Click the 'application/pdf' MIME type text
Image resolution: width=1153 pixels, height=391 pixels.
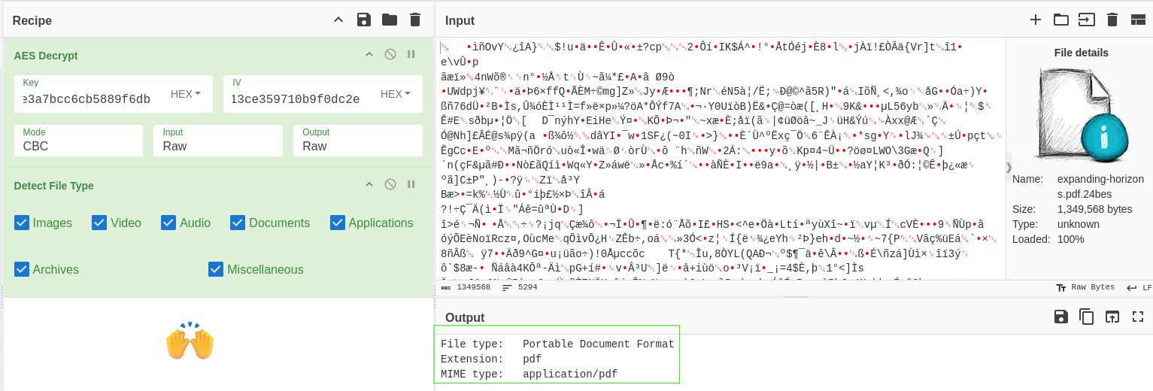tap(570, 374)
